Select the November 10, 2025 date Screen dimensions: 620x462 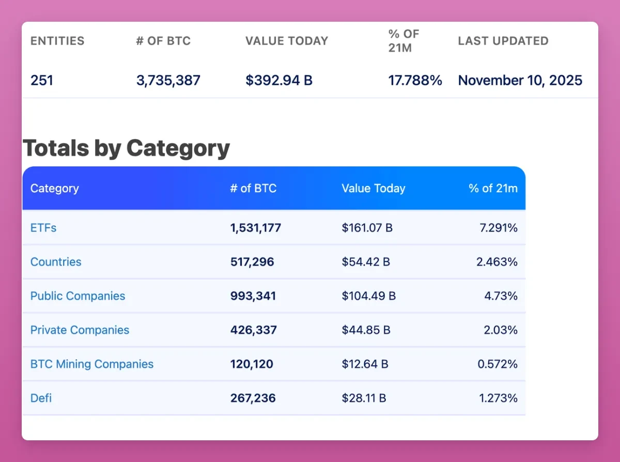(x=520, y=80)
